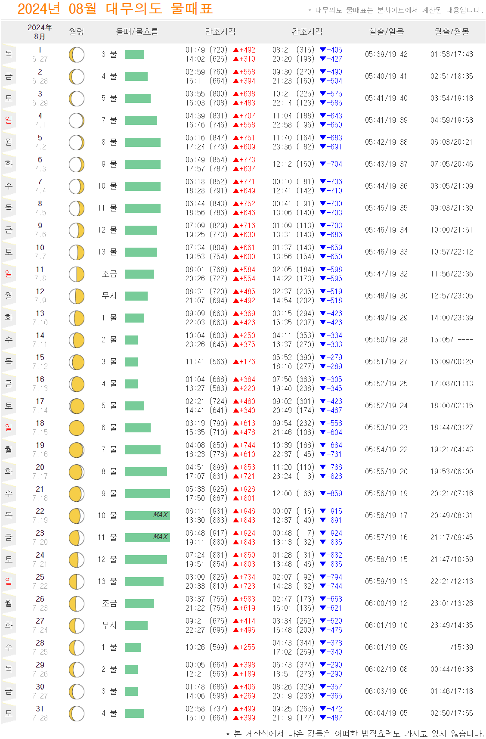This screenshot has height=739, width=486.
Task: Click the moon phase icon for August 22
Action: 77,516
